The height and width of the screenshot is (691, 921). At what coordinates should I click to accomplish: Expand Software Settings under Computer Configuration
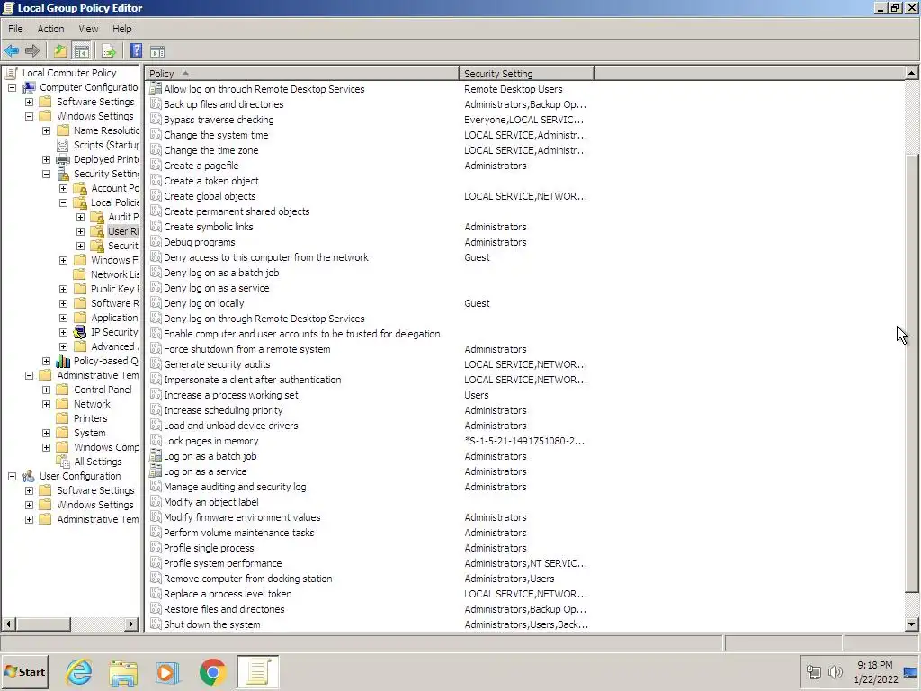coord(29,102)
